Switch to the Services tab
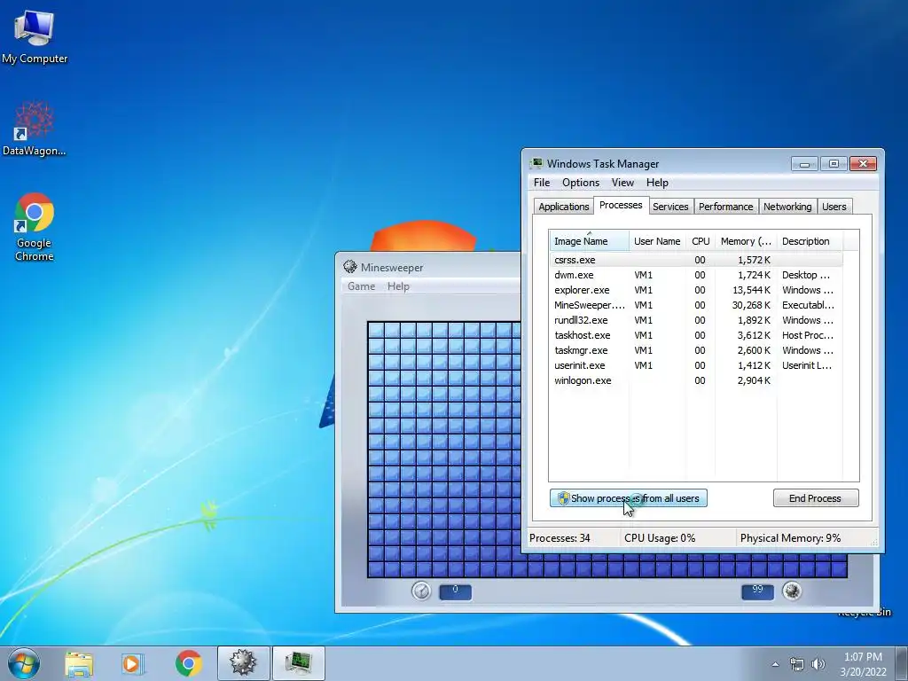The image size is (908, 681). click(670, 207)
